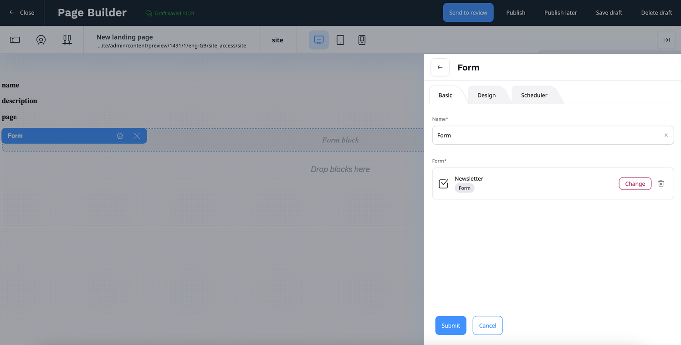
Task: Click the Name input field
Action: 547,135
